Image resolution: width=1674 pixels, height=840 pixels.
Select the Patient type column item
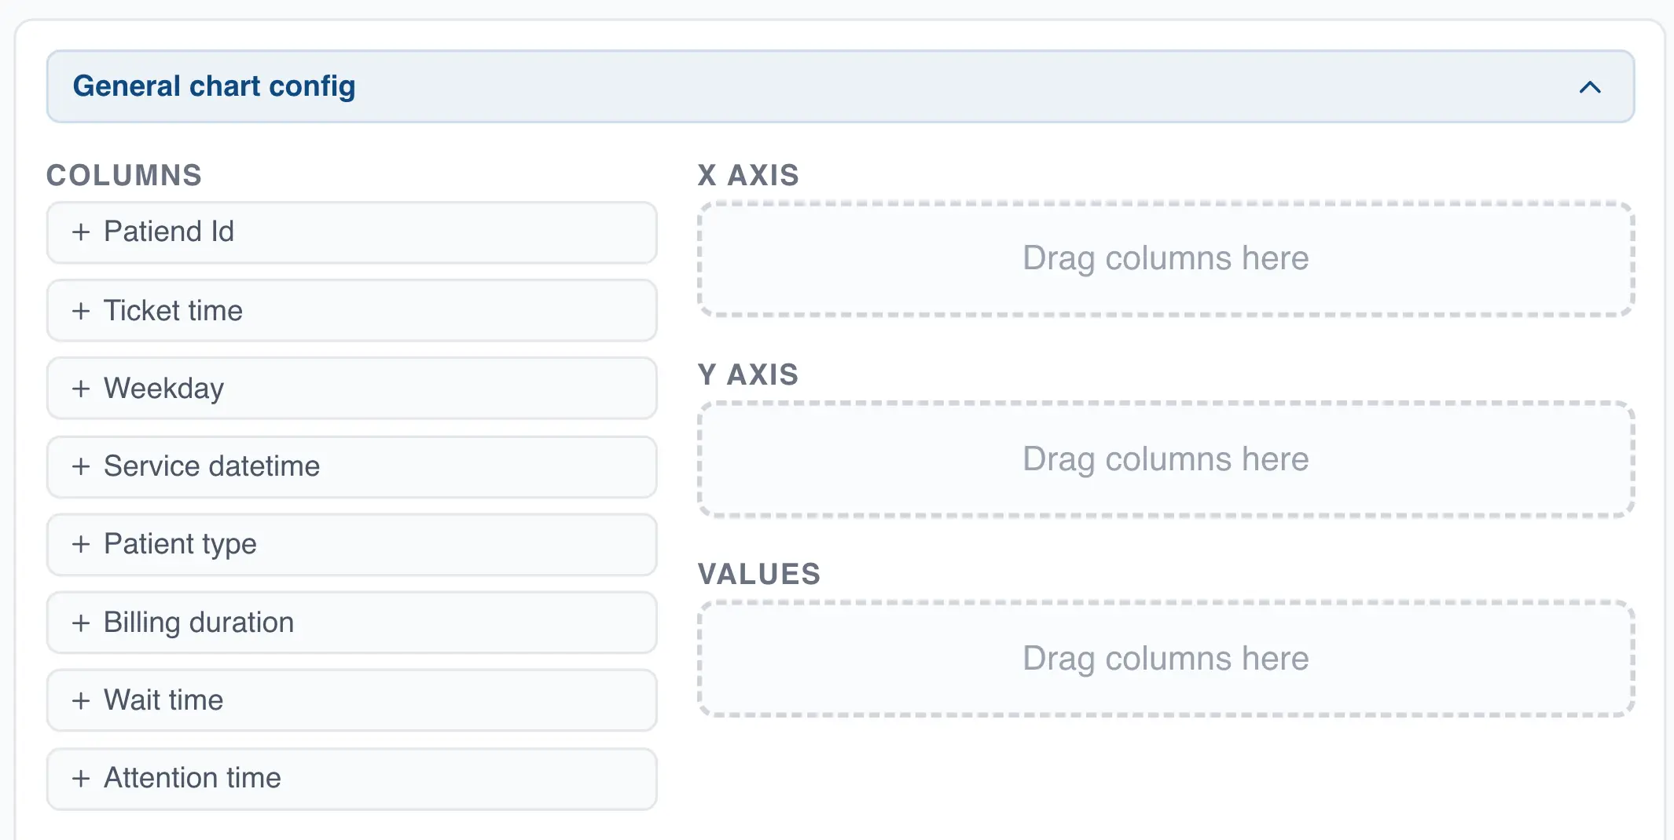pyautogui.click(x=351, y=544)
